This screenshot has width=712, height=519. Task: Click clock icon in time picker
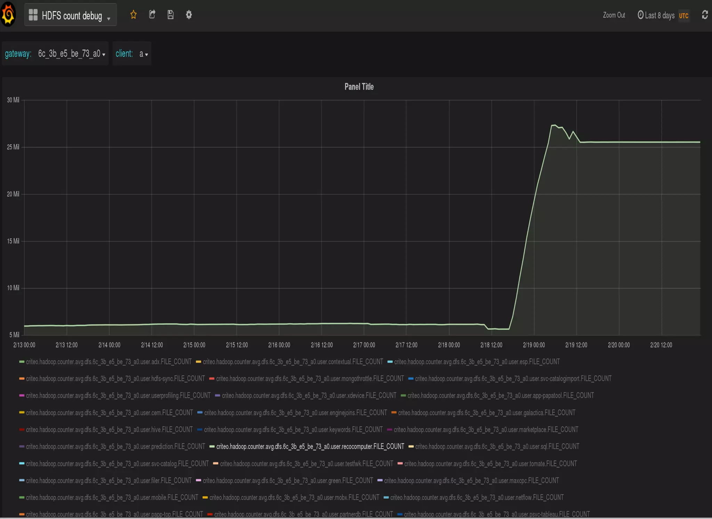pyautogui.click(x=640, y=15)
